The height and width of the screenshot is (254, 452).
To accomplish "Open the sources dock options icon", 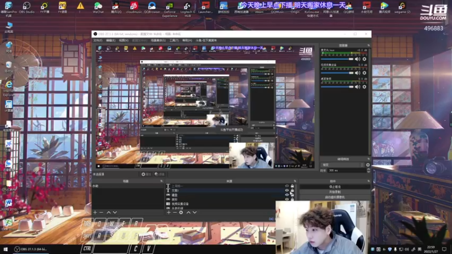I will pos(294,181).
